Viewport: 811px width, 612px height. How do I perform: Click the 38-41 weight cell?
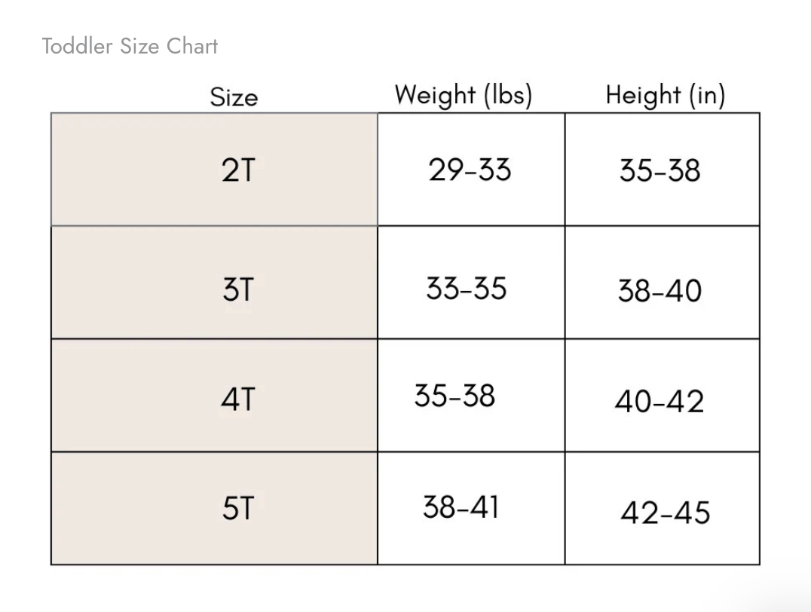click(461, 507)
